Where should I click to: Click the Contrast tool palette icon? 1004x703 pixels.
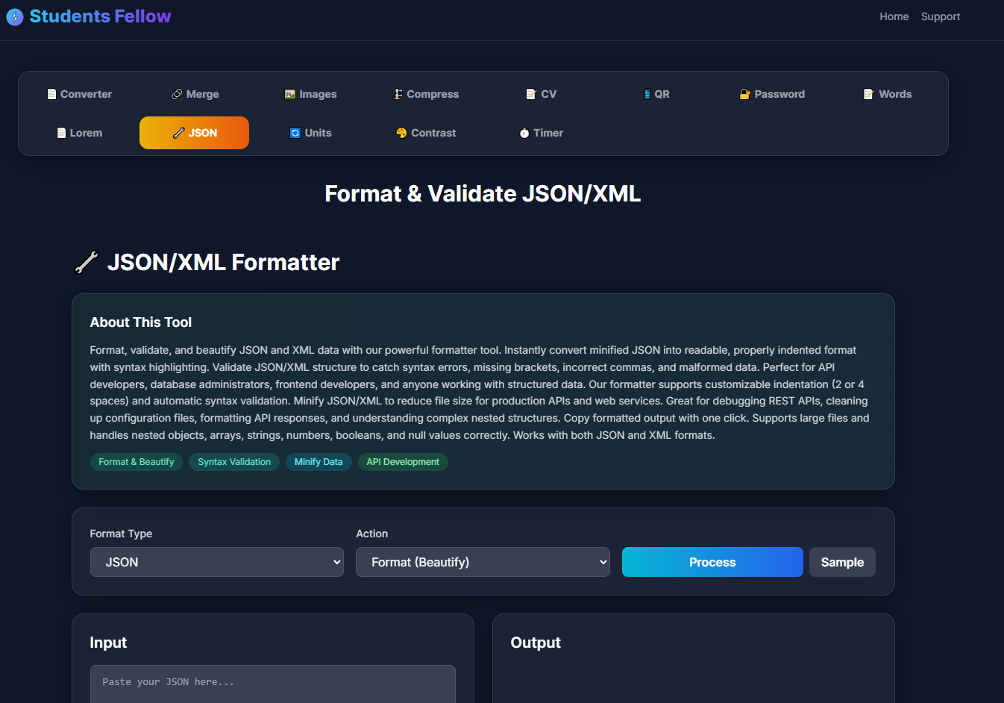pos(401,133)
